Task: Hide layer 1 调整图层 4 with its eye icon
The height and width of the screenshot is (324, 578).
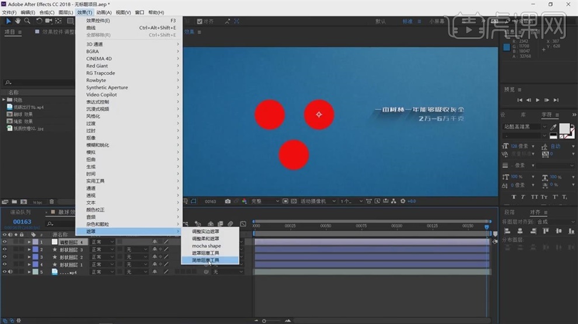Action: pyautogui.click(x=5, y=241)
